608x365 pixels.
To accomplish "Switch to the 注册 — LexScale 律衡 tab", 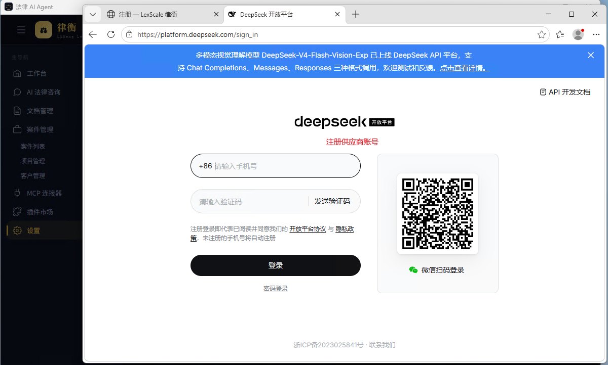I will [x=162, y=14].
